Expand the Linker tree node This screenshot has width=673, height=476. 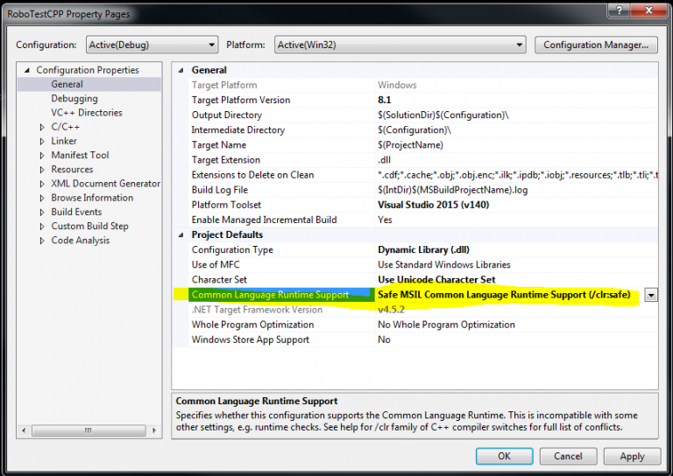coord(42,141)
